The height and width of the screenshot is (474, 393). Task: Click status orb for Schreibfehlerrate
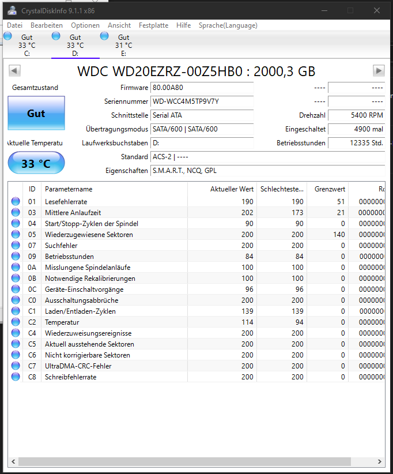click(x=16, y=377)
